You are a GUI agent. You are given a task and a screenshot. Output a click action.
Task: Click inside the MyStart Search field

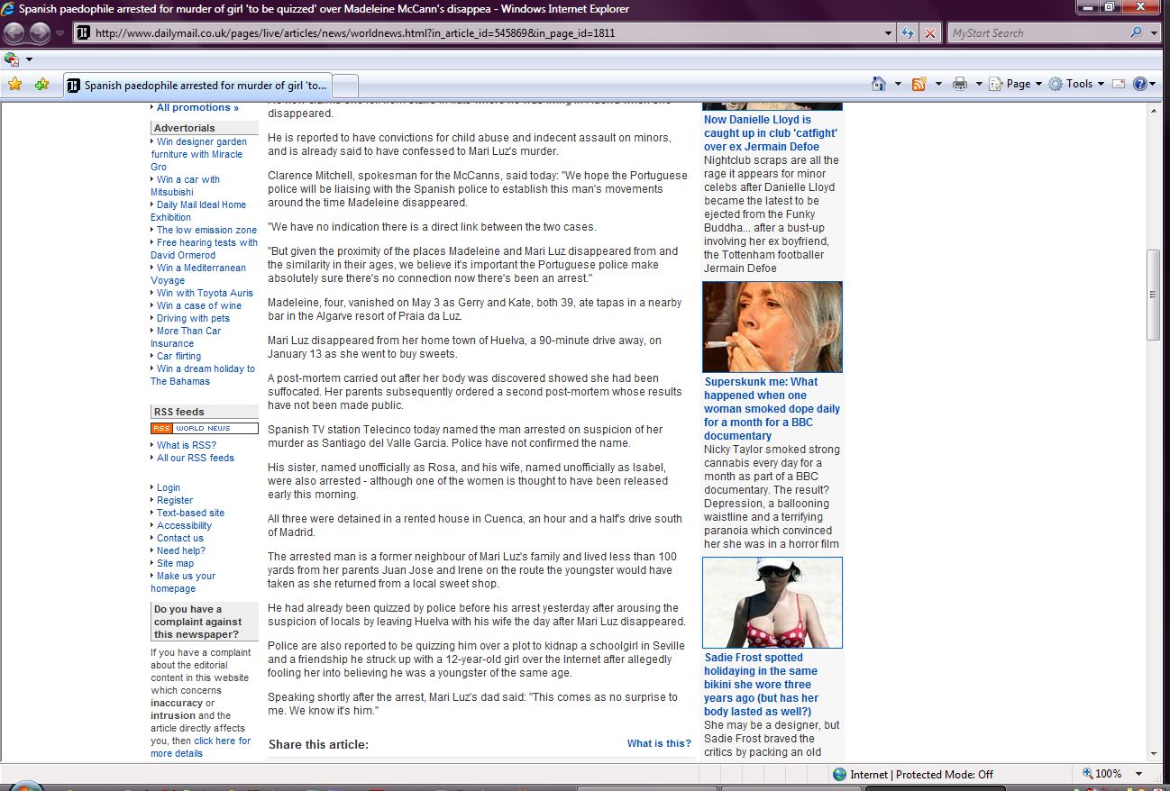pos(1037,33)
